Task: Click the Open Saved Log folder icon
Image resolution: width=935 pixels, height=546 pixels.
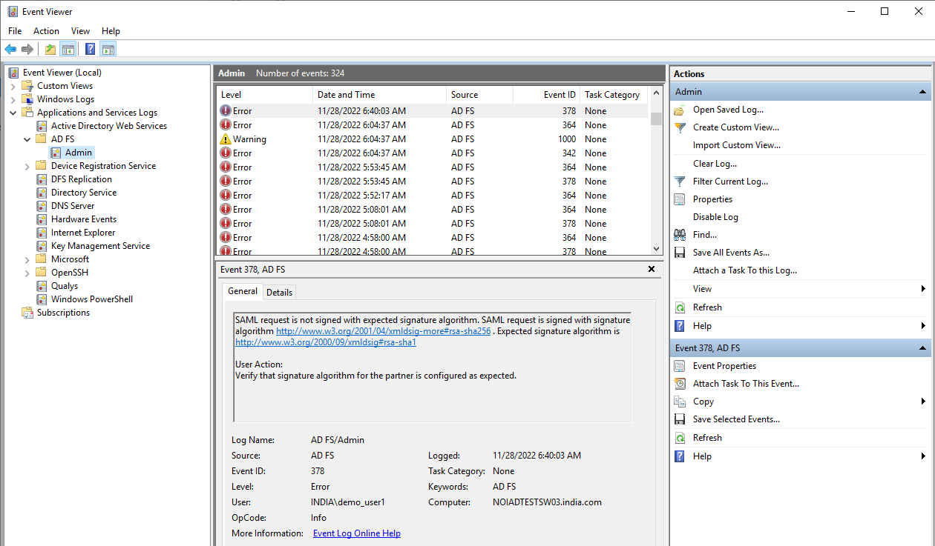Action: pos(680,110)
